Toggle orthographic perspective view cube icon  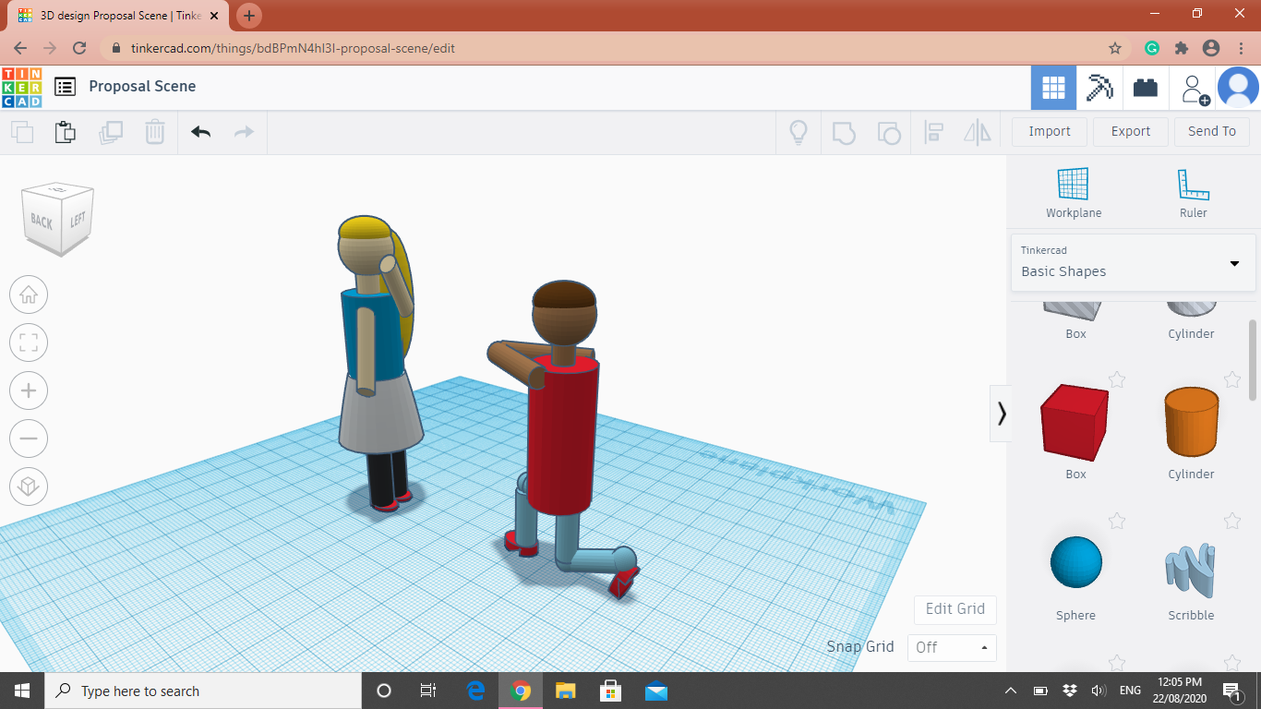(29, 486)
